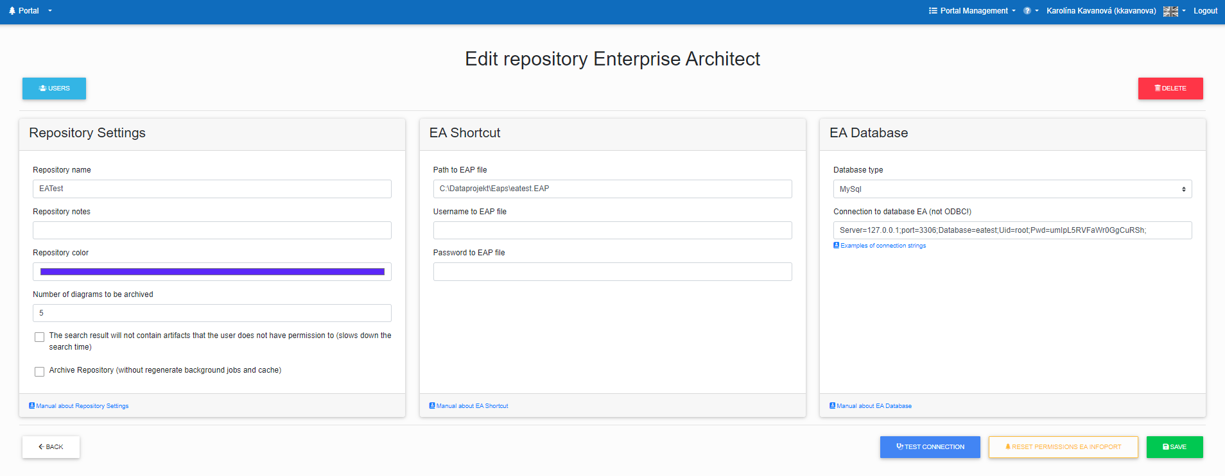Viewport: 1225px width, 476px height.
Task: Open the purple Repository color picker
Action: pyautogui.click(x=212, y=271)
